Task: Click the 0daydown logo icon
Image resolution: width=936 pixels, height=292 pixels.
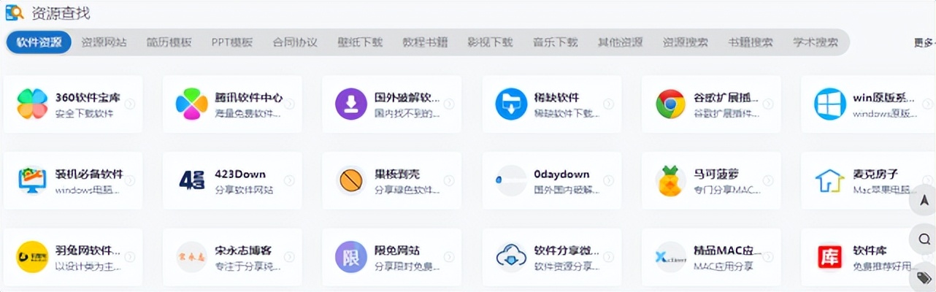Action: [x=511, y=180]
